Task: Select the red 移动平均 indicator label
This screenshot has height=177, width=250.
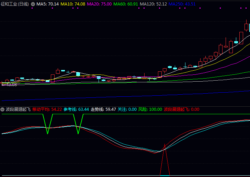Action: tap(47, 109)
